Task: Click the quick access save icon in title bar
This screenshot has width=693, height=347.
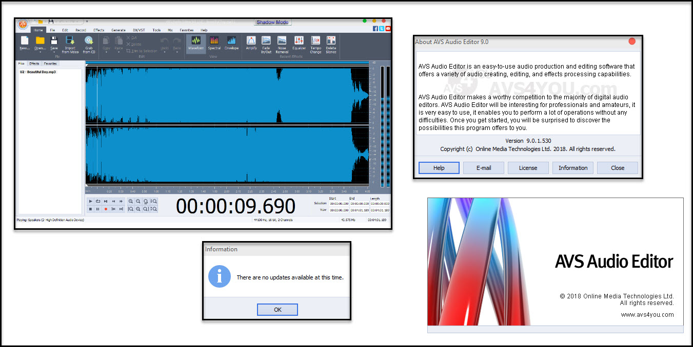Action: [51, 21]
